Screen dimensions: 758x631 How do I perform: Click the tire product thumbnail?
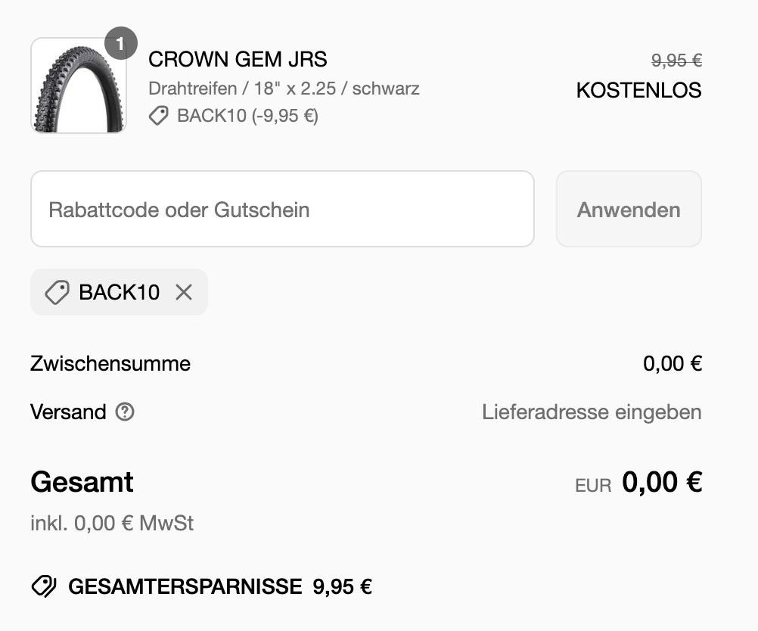tap(78, 86)
